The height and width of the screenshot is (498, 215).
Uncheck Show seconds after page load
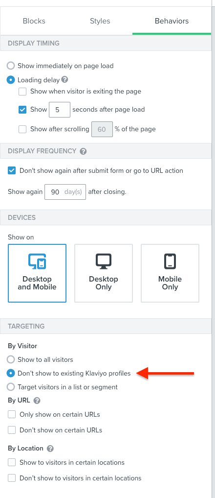22,110
